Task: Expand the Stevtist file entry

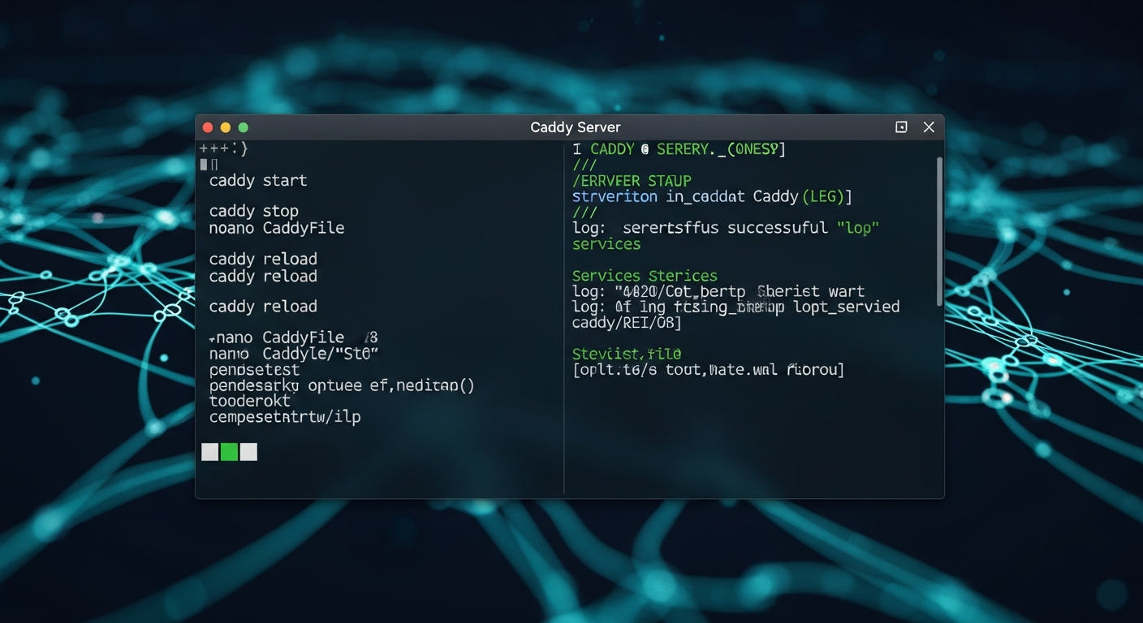Action: coord(626,354)
